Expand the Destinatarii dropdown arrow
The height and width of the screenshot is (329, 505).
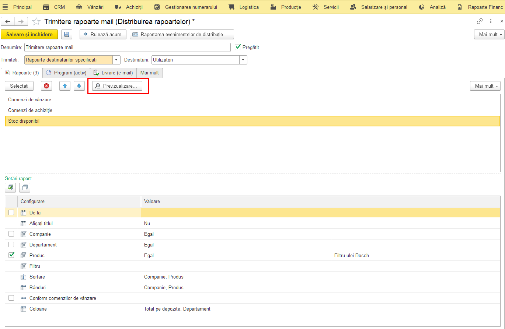(243, 60)
